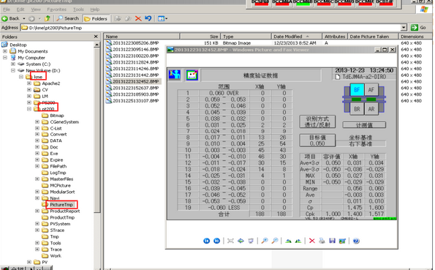The height and width of the screenshot is (270, 435).
Task: Open the Help menu
Action: [x=94, y=10]
